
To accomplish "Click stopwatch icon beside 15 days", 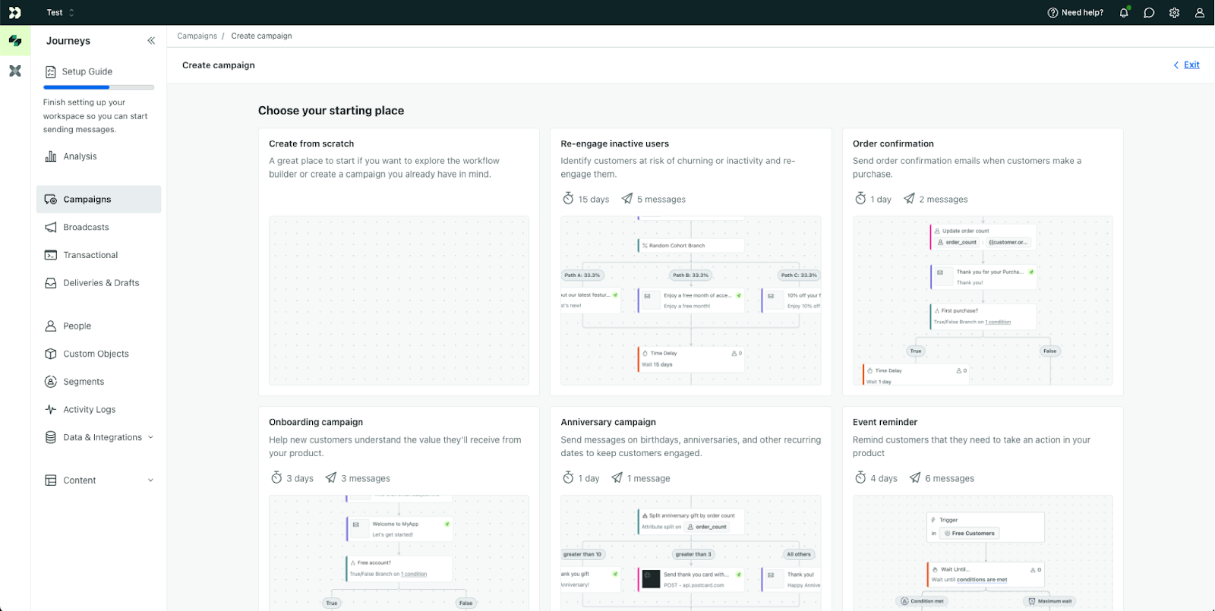I will [x=568, y=199].
